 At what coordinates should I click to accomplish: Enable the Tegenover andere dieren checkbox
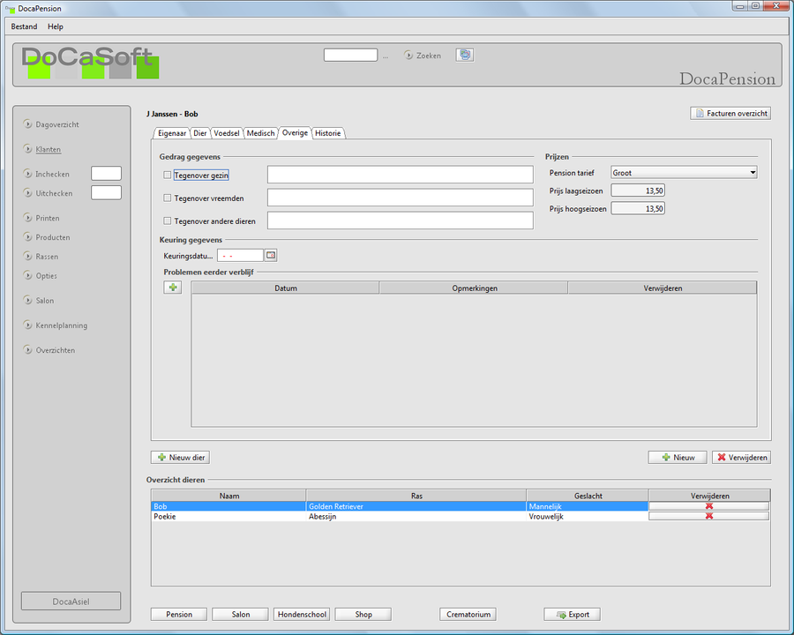(x=167, y=220)
